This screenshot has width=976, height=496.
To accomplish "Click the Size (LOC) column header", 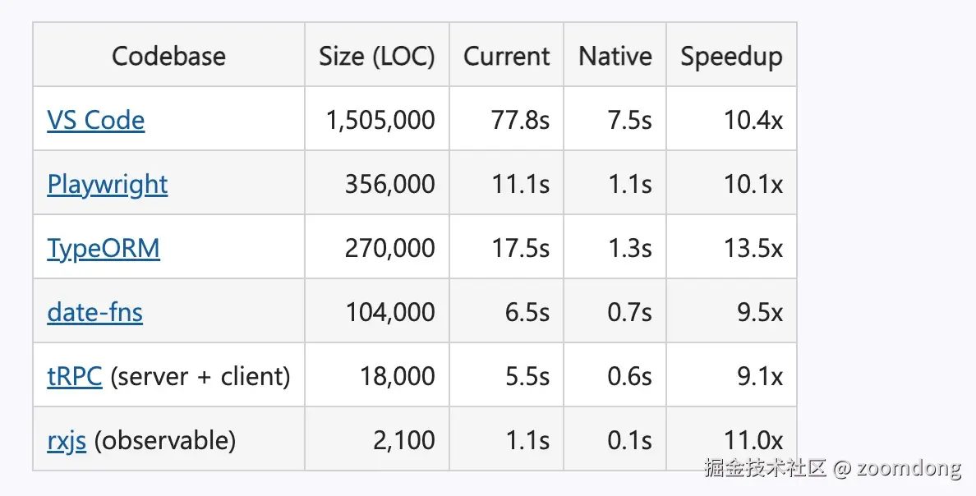I will (x=376, y=56).
